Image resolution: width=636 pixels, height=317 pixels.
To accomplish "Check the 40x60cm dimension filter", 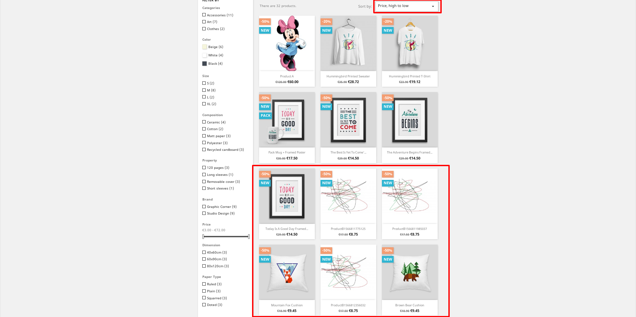I will tap(204, 252).
